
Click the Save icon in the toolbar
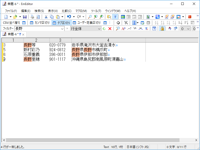click(x=24, y=16)
